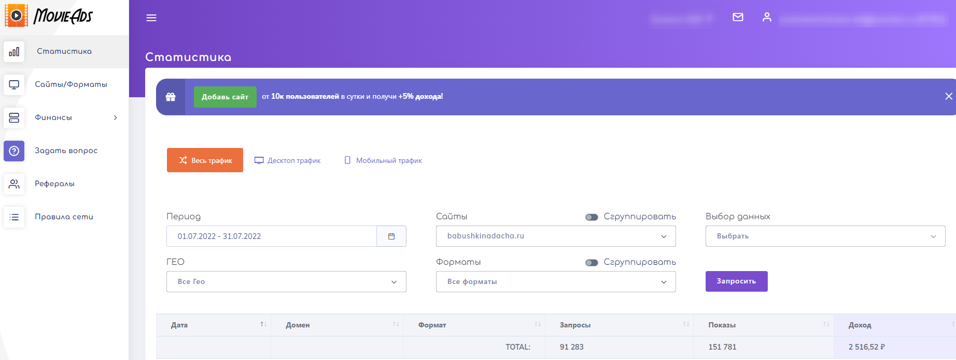This screenshot has height=360, width=956.
Task: Open the Сайты dropdown babushkinadacha.ru
Action: [x=556, y=236]
